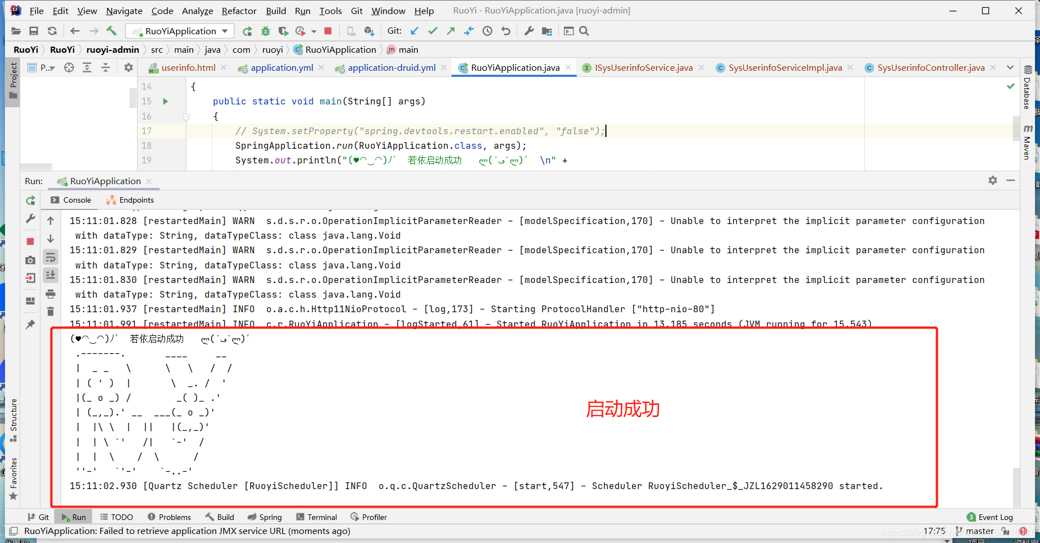Viewport: 1040px width, 543px height.
Task: Click the Reload from disk toolbar icon
Action: coord(52,31)
